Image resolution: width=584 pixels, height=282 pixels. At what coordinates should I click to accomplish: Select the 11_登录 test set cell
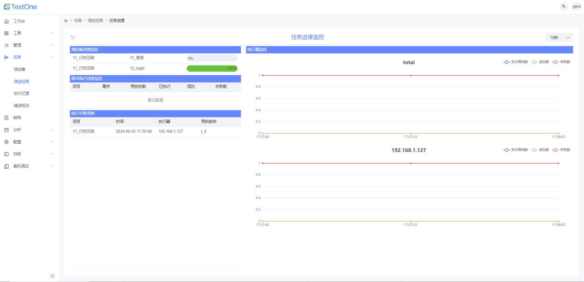tap(137, 58)
